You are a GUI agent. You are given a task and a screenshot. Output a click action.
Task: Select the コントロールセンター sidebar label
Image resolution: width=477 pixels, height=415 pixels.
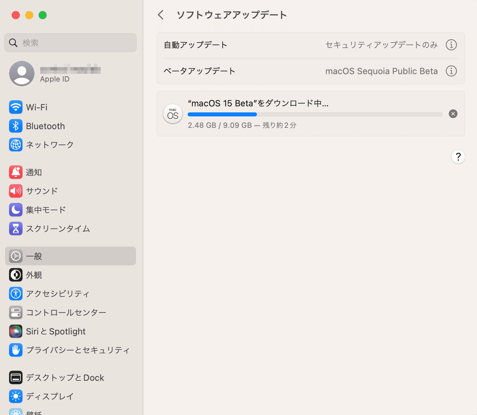tap(66, 312)
